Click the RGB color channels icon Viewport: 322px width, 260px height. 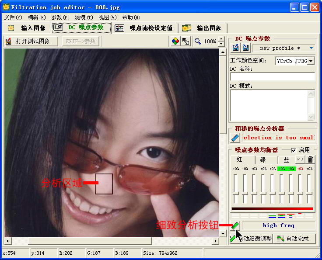175,41
